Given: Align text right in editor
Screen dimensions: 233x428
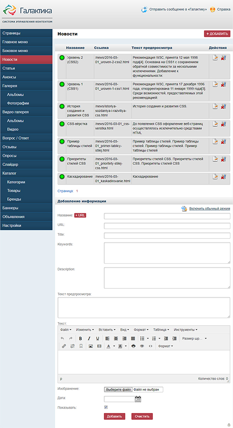Looking at the screenshot, I should pos(124,339).
